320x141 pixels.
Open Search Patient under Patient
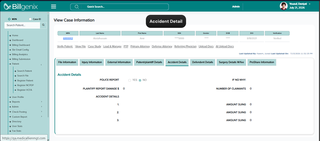25,71
